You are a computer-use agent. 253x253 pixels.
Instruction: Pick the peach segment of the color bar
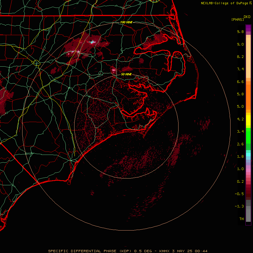(x=248, y=57)
